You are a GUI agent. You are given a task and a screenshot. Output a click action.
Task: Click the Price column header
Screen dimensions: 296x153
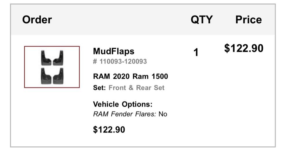tap(248, 20)
